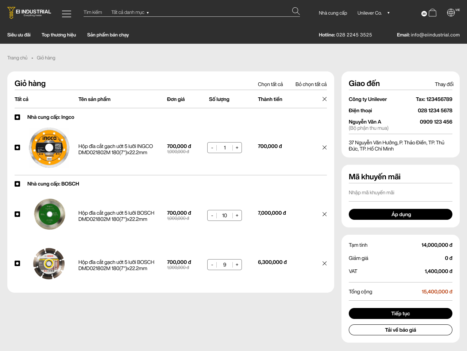Click Bỏ chọn tất cả link
This screenshot has height=351, width=467.
[311, 84]
